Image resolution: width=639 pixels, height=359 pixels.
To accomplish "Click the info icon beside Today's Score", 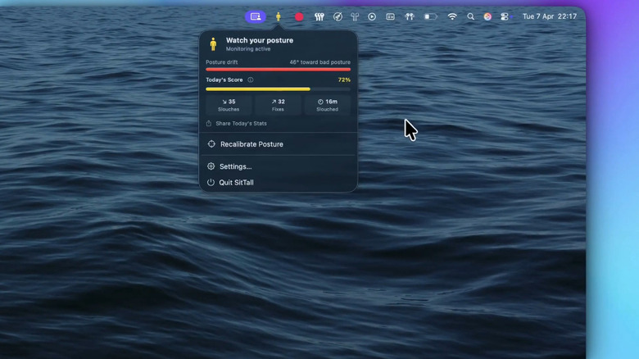I will (251, 80).
